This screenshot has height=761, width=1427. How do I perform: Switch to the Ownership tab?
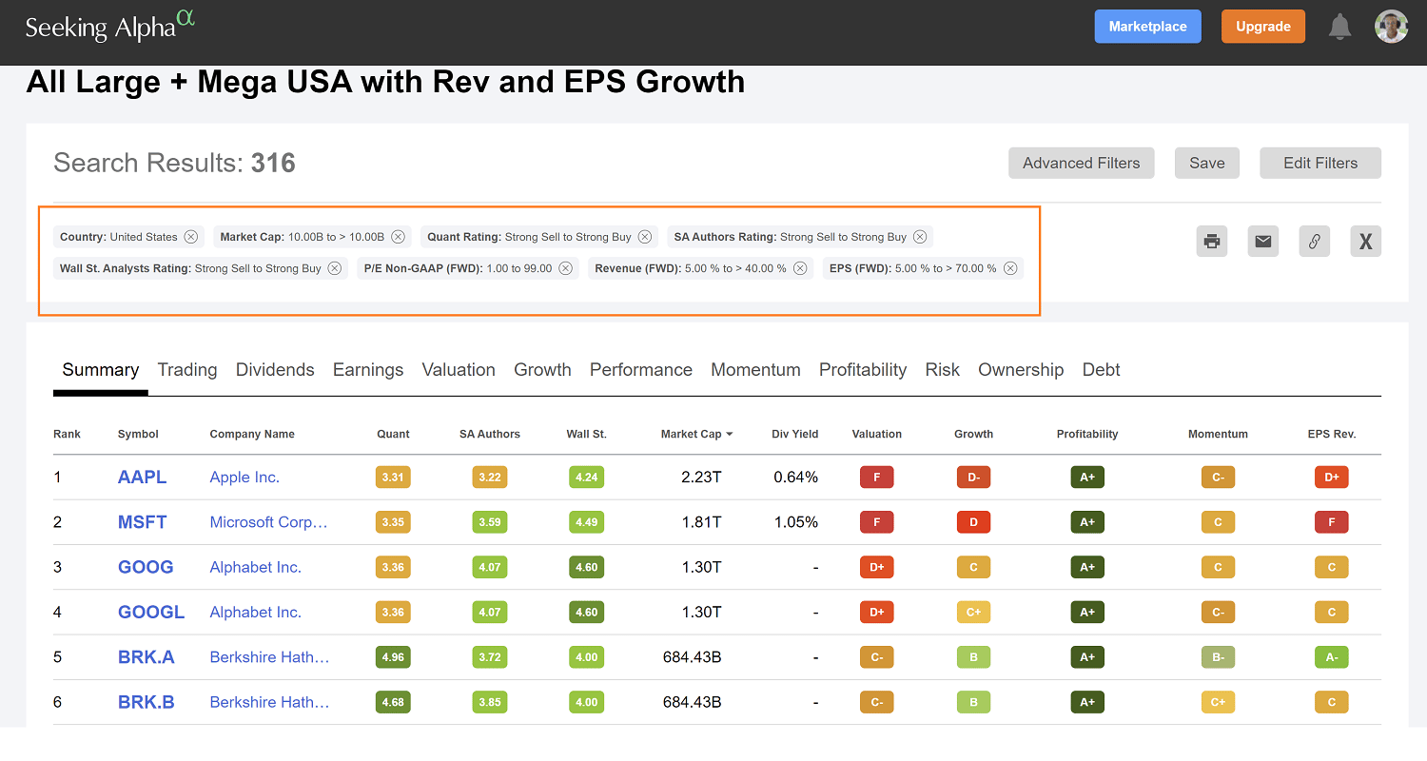point(1021,370)
